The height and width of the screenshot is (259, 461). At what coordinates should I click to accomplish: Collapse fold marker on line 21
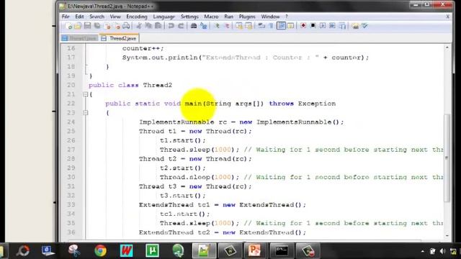click(85, 94)
